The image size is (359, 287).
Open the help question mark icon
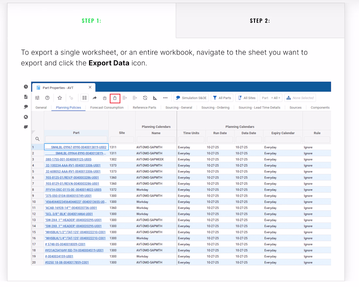47,98
